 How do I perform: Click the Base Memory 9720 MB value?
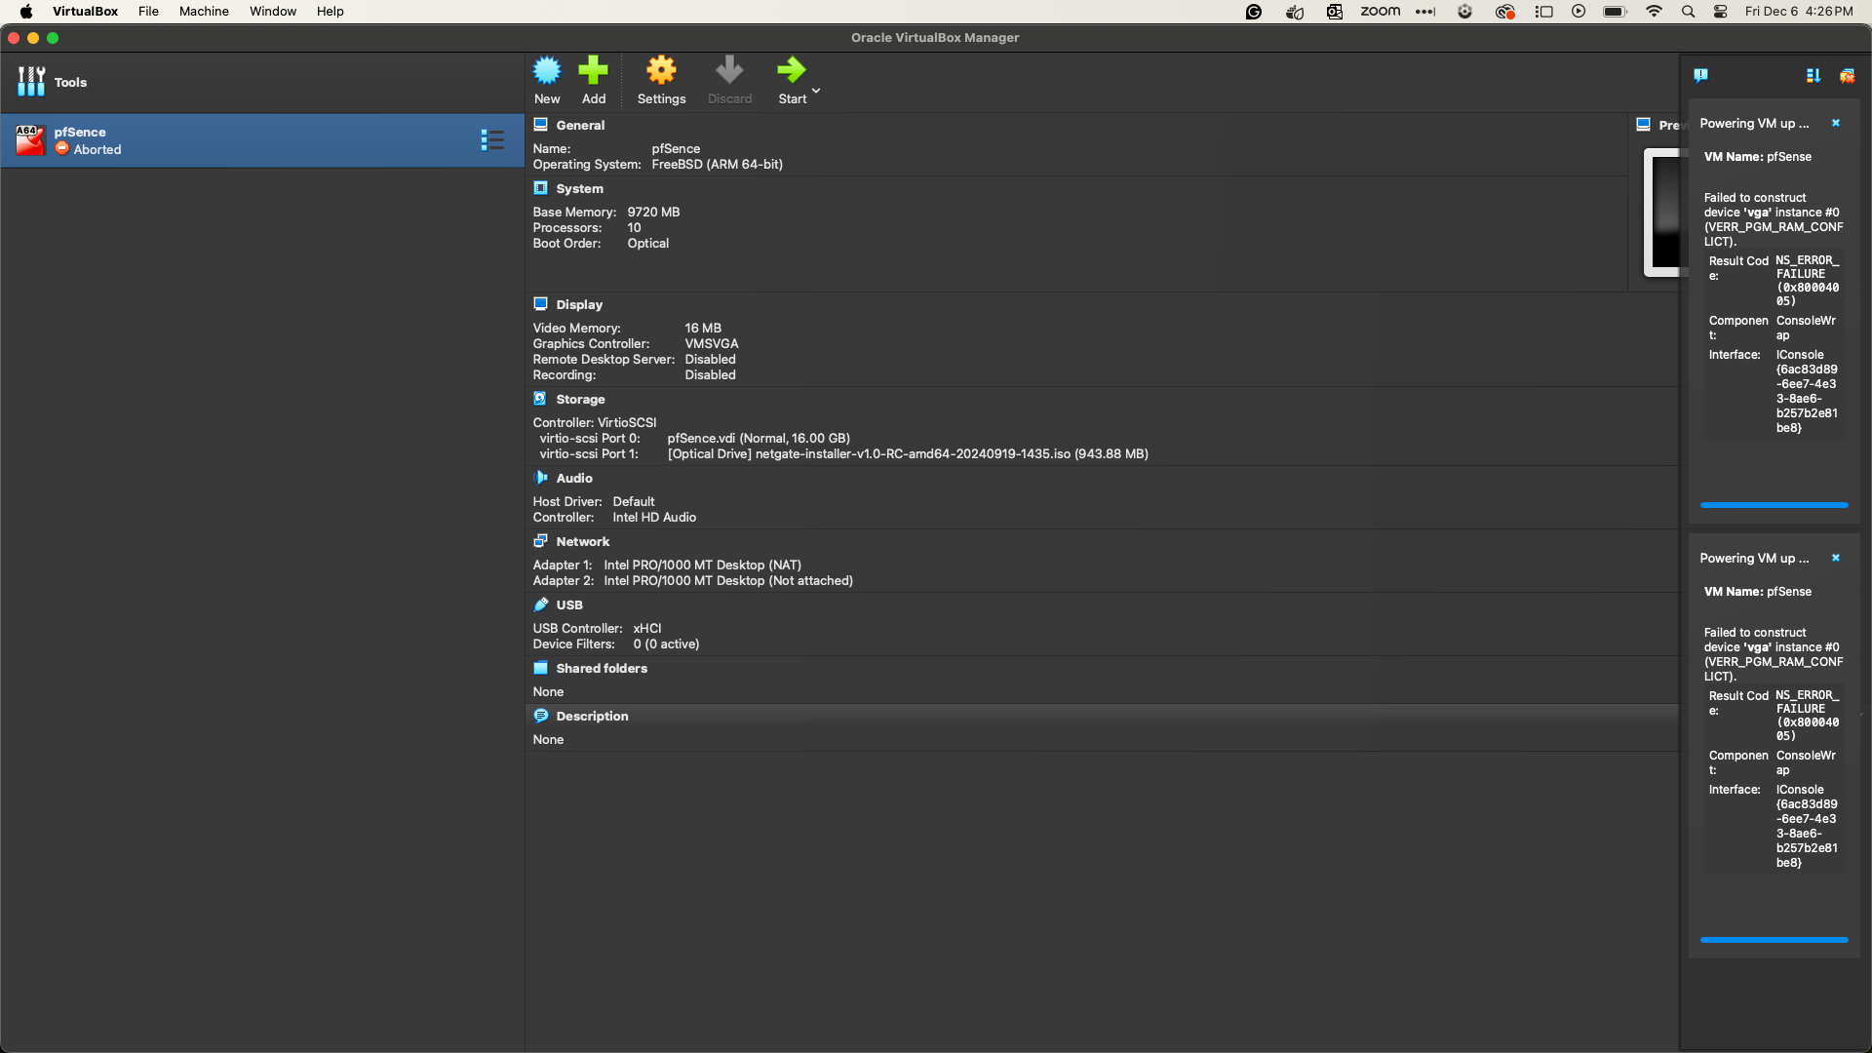653,212
